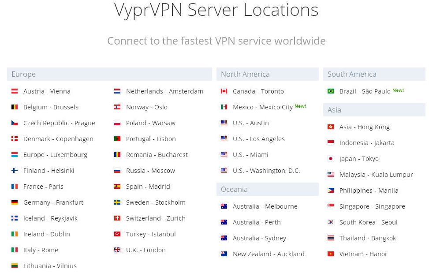Open the Europe - Luxembourg location
Image resolution: width=429 pixels, height=273 pixels.
[55, 155]
